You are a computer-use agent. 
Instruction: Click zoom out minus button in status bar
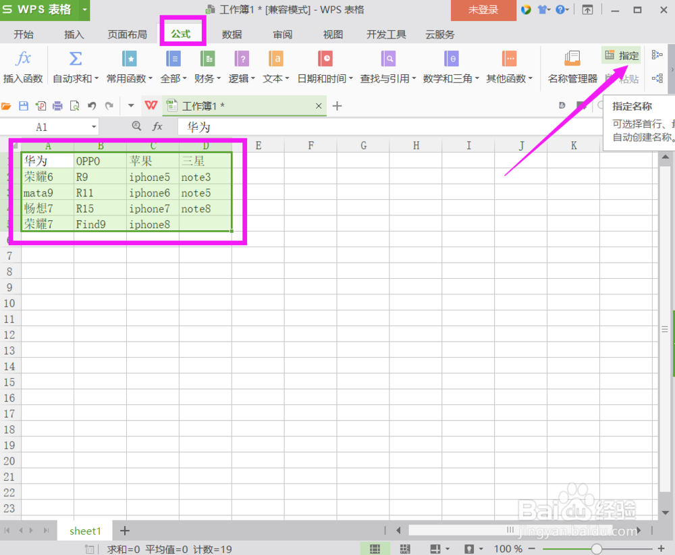click(532, 548)
